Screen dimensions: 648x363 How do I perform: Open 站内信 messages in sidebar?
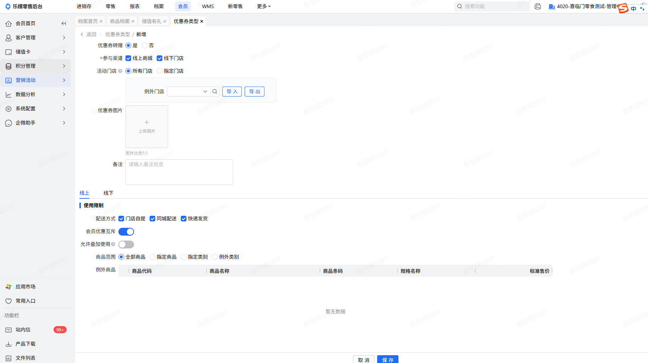pyautogui.click(x=23, y=330)
